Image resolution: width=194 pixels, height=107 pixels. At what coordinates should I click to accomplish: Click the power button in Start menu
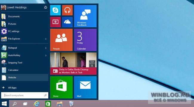tap(46, 7)
